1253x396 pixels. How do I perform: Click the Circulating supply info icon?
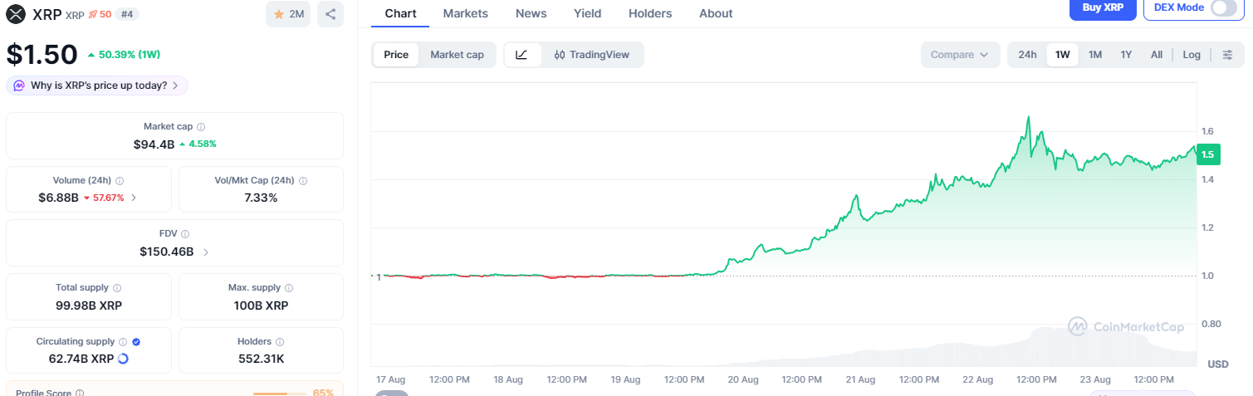coord(123,342)
